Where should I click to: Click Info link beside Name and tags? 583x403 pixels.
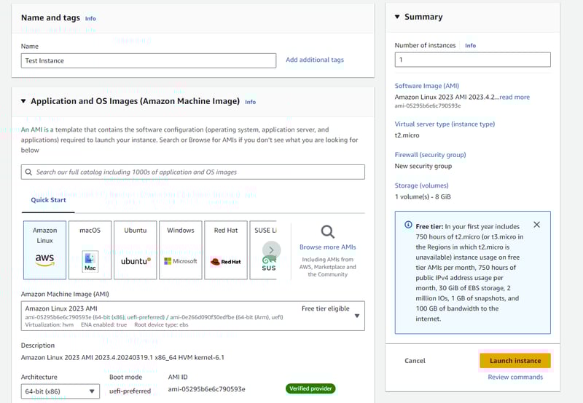(90, 19)
